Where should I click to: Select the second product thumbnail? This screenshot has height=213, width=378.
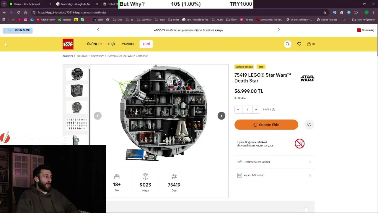pos(77,91)
